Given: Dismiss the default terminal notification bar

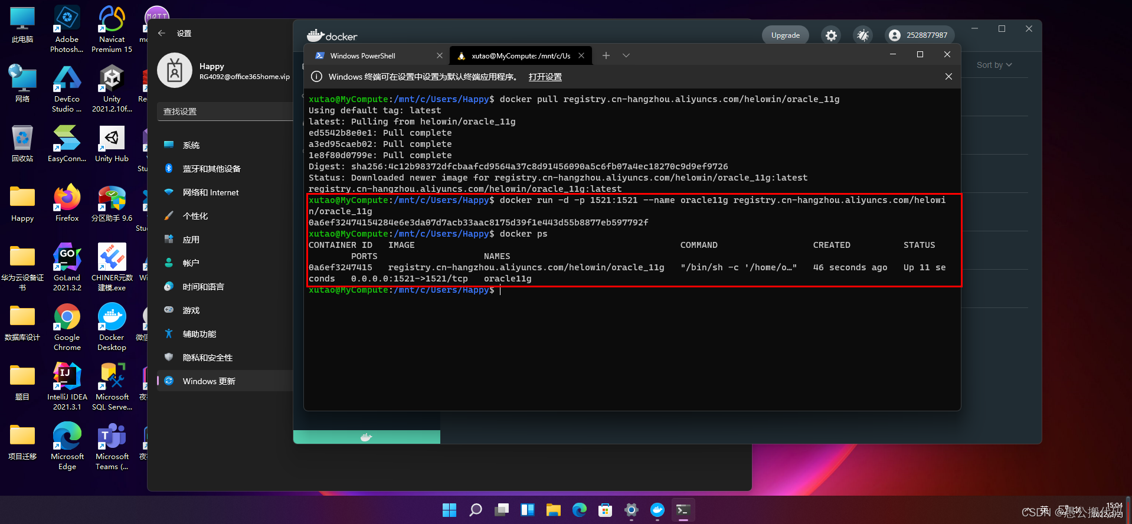Looking at the screenshot, I should pyautogui.click(x=948, y=77).
